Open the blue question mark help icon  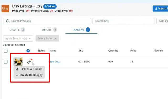28,51
